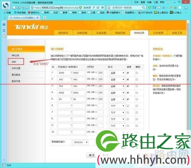Open 网址导航 bookmark

20,13
